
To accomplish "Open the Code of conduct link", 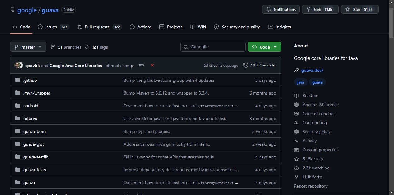I will pos(314,114).
